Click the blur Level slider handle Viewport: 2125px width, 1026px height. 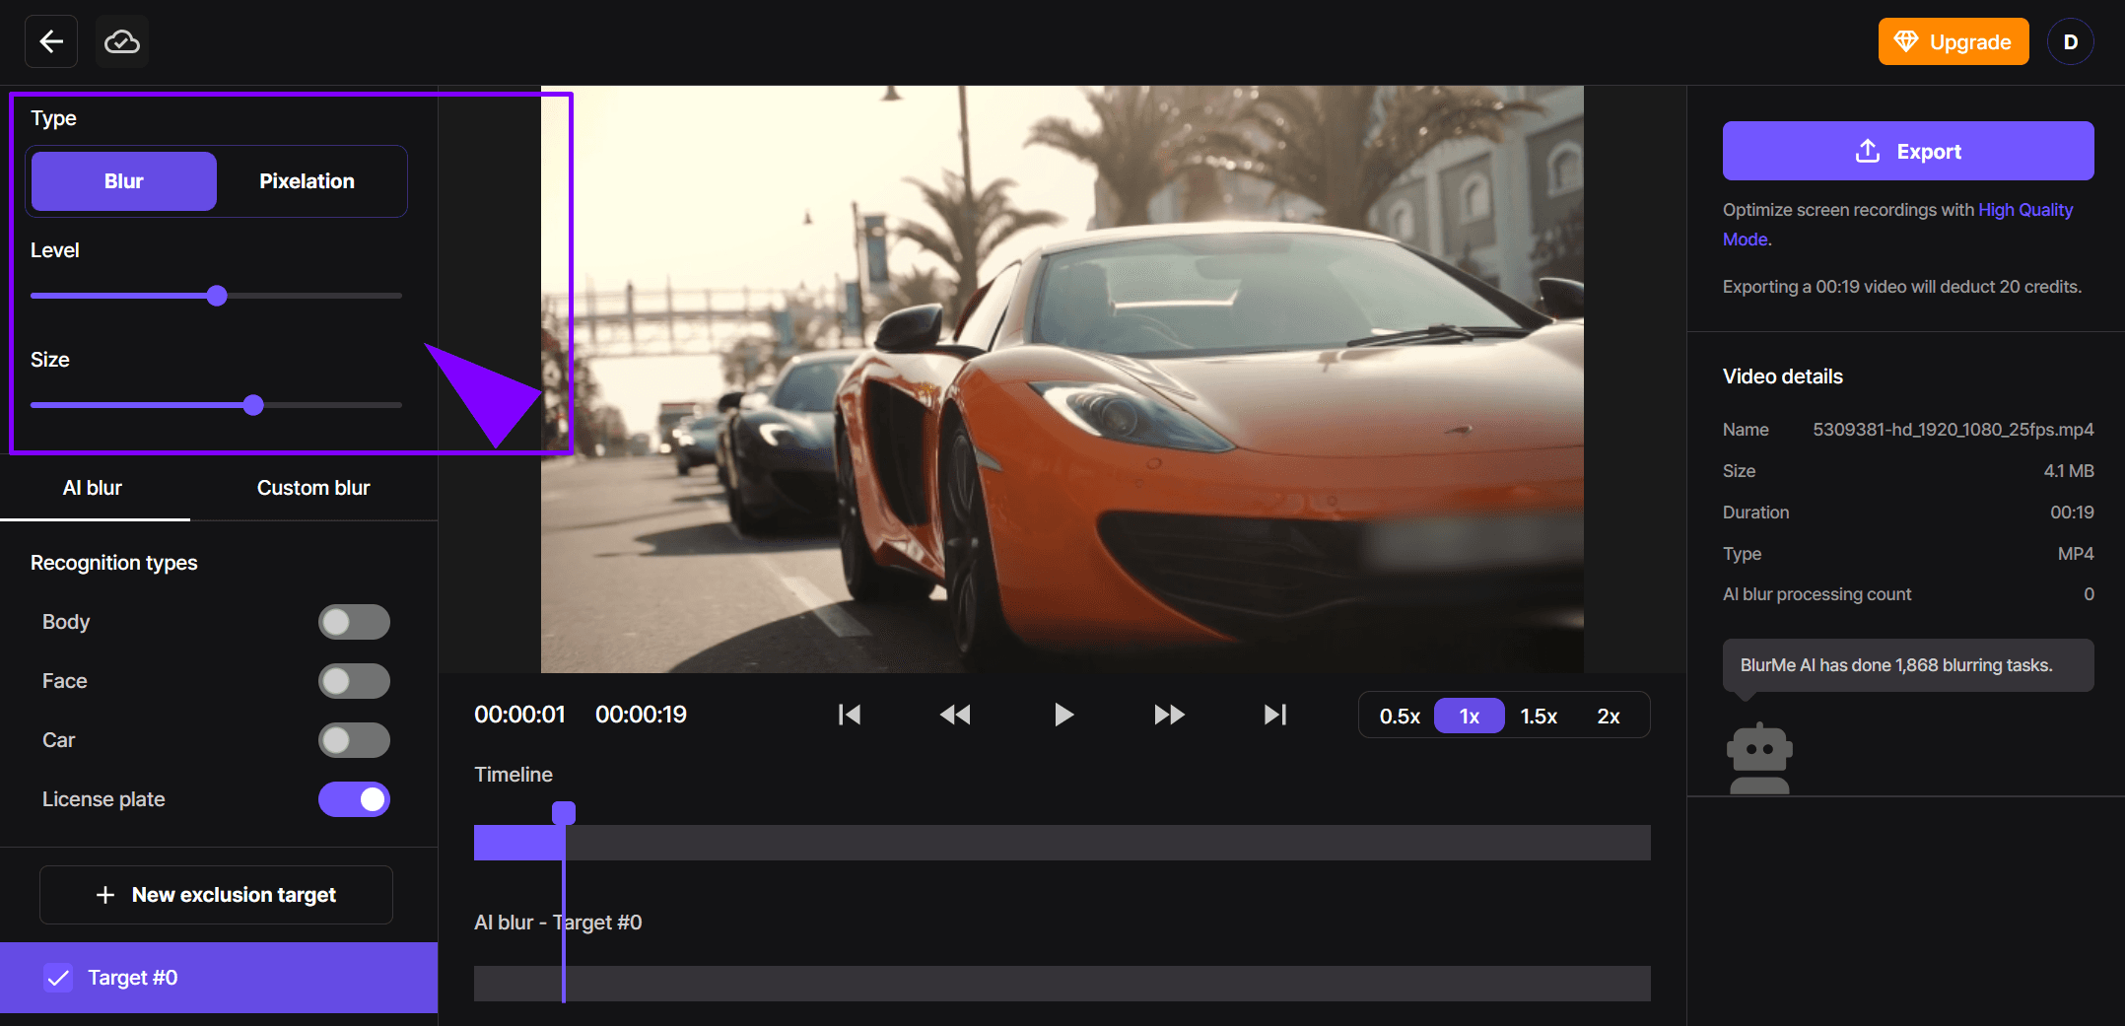pos(217,296)
